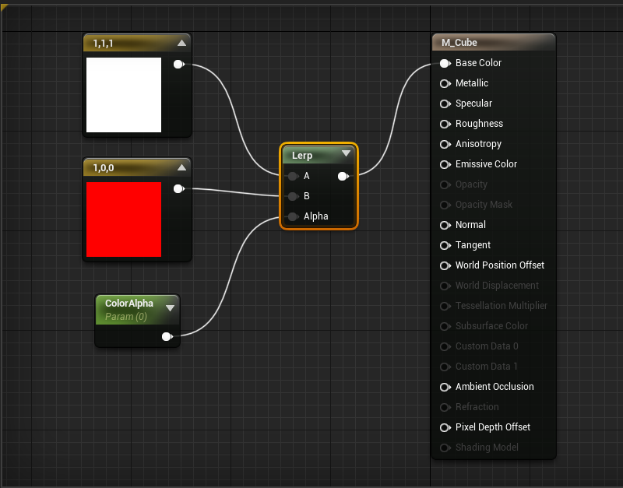Expand the Lerp node preview arrow

click(346, 153)
